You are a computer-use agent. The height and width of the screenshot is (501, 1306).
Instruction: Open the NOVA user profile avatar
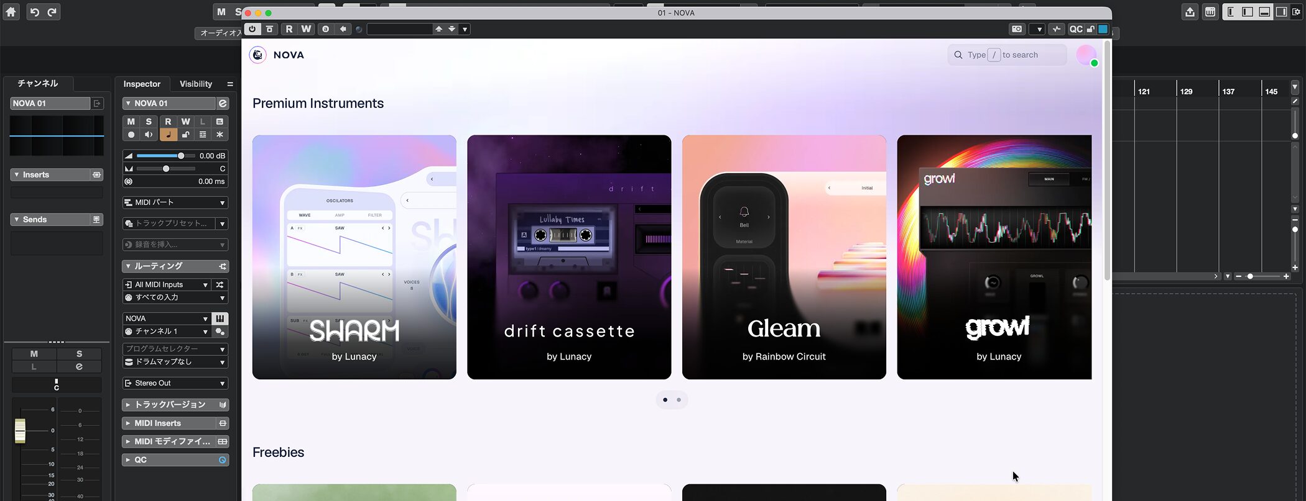(1086, 55)
